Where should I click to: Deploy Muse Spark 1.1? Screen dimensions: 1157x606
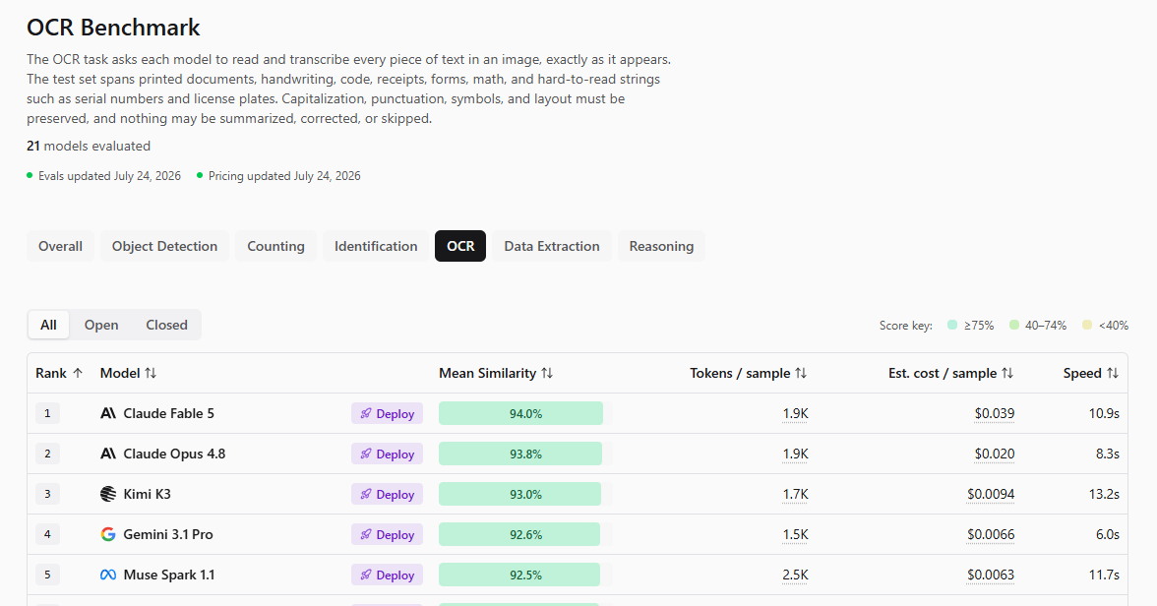pos(387,575)
